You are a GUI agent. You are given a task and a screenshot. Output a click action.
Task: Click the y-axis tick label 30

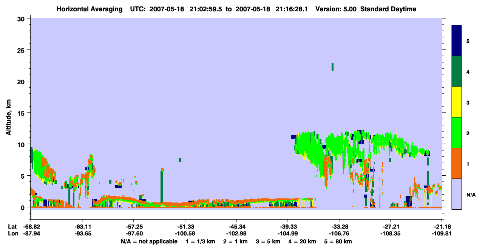point(22,19)
